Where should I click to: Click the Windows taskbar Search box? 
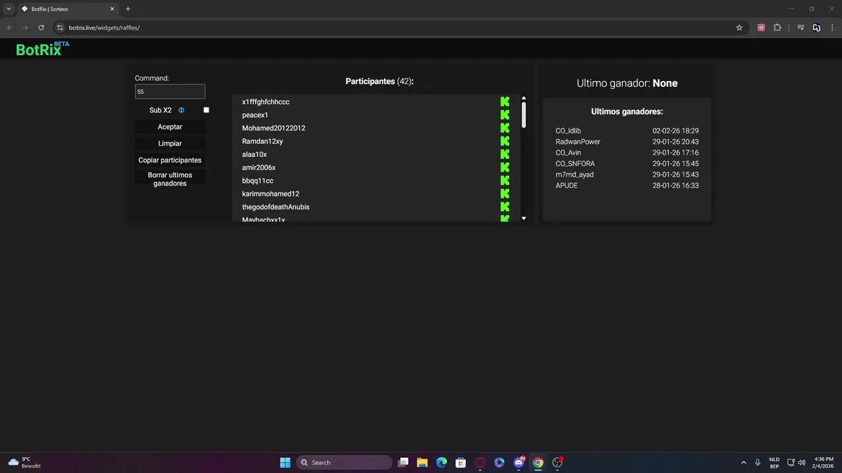pos(344,462)
